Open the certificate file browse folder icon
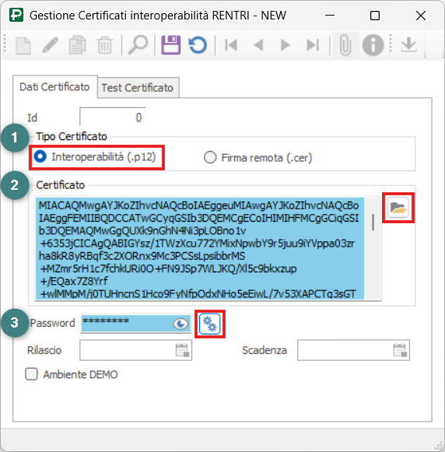445x452 pixels. tap(398, 208)
